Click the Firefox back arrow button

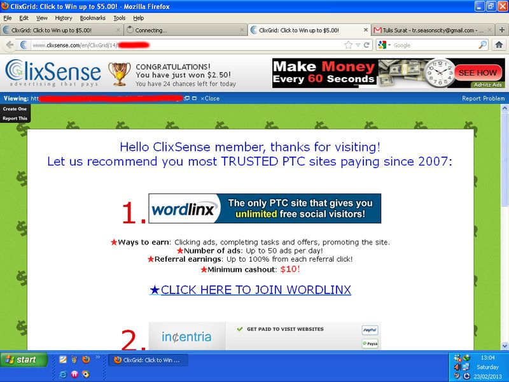pyautogui.click(x=10, y=45)
